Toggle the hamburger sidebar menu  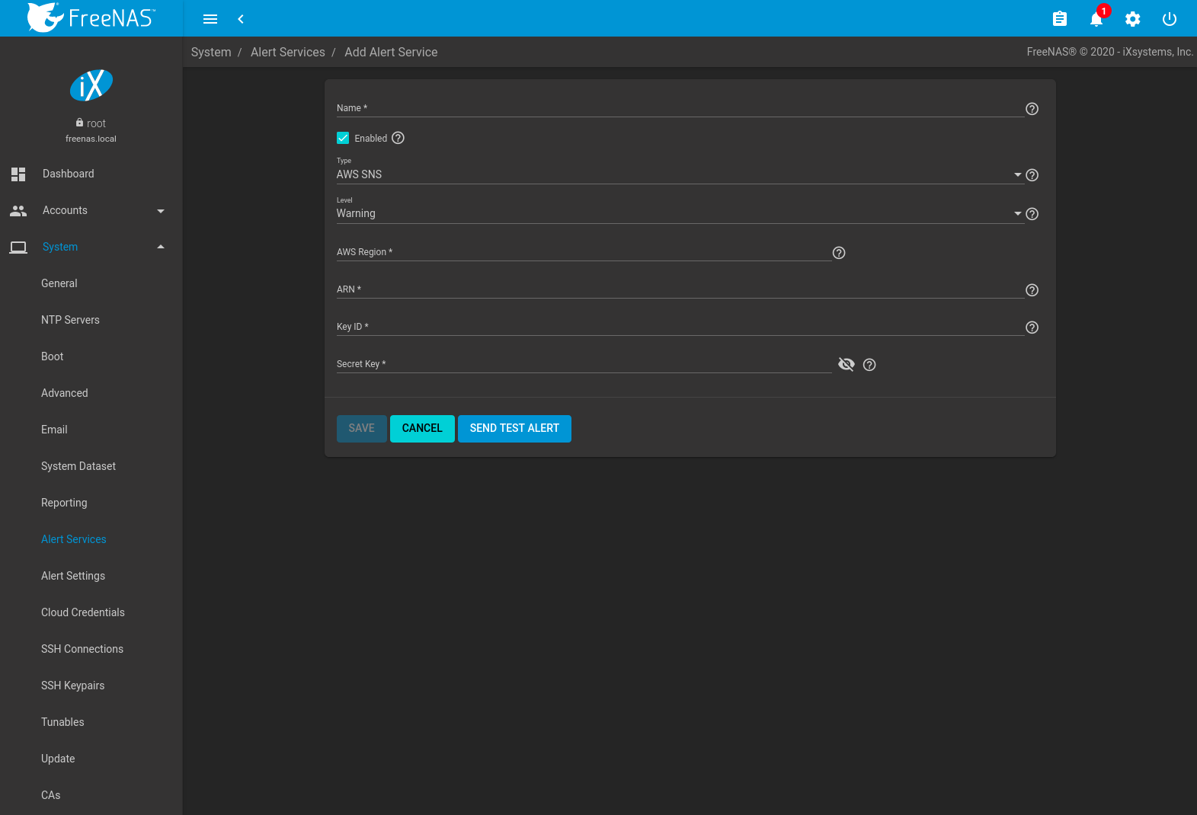point(210,19)
